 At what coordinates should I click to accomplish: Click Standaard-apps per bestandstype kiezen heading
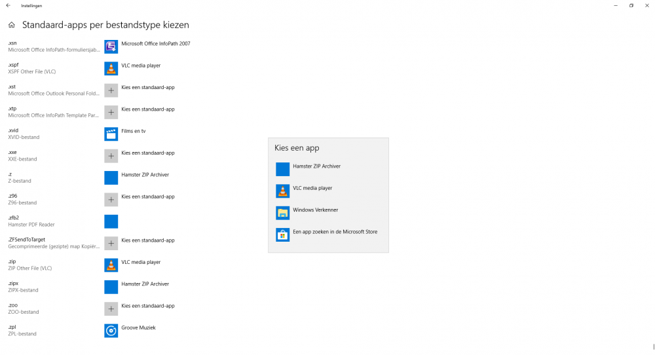coord(105,25)
